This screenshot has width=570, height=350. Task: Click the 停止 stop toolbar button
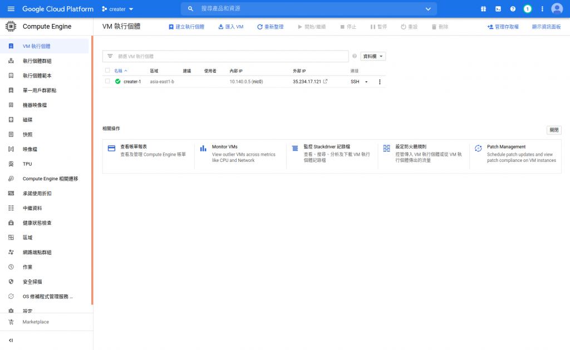348,27
